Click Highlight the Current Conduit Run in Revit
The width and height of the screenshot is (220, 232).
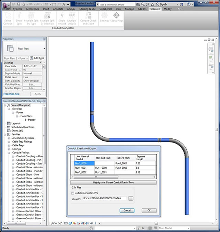click(x=113, y=182)
